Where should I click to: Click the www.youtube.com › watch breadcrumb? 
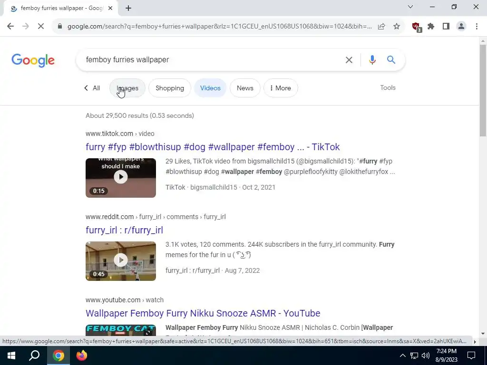click(125, 300)
